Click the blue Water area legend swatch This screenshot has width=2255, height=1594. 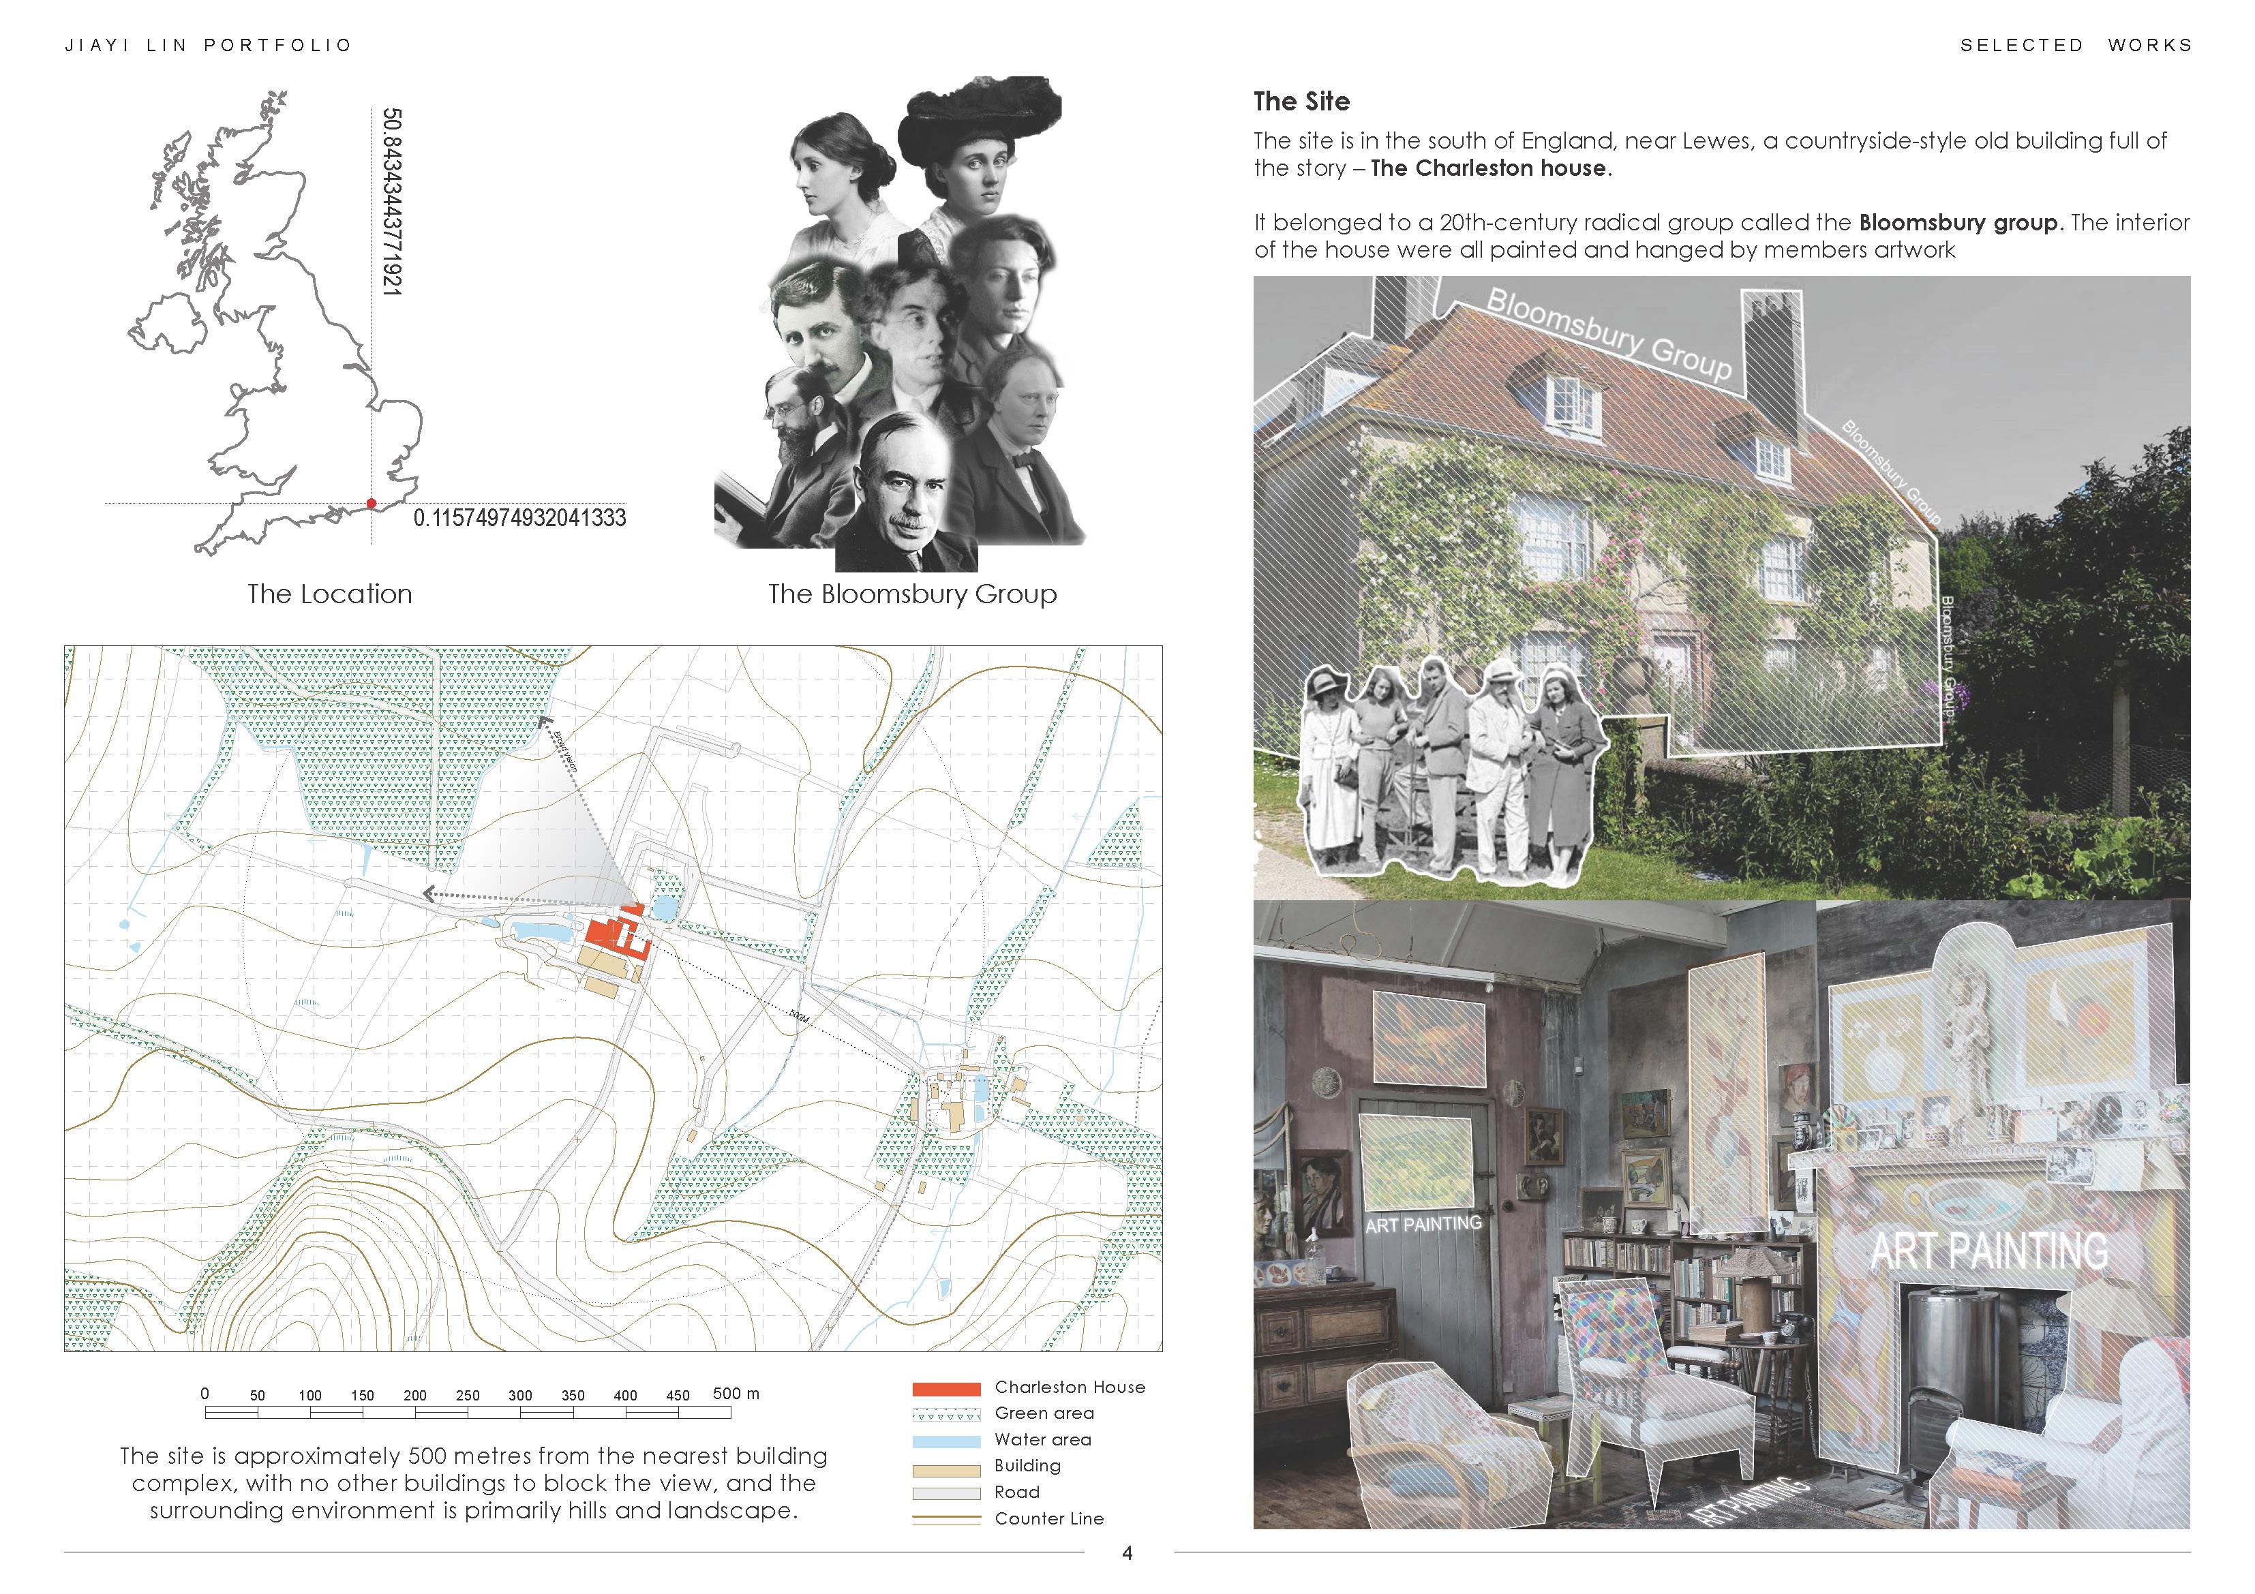coord(945,1441)
